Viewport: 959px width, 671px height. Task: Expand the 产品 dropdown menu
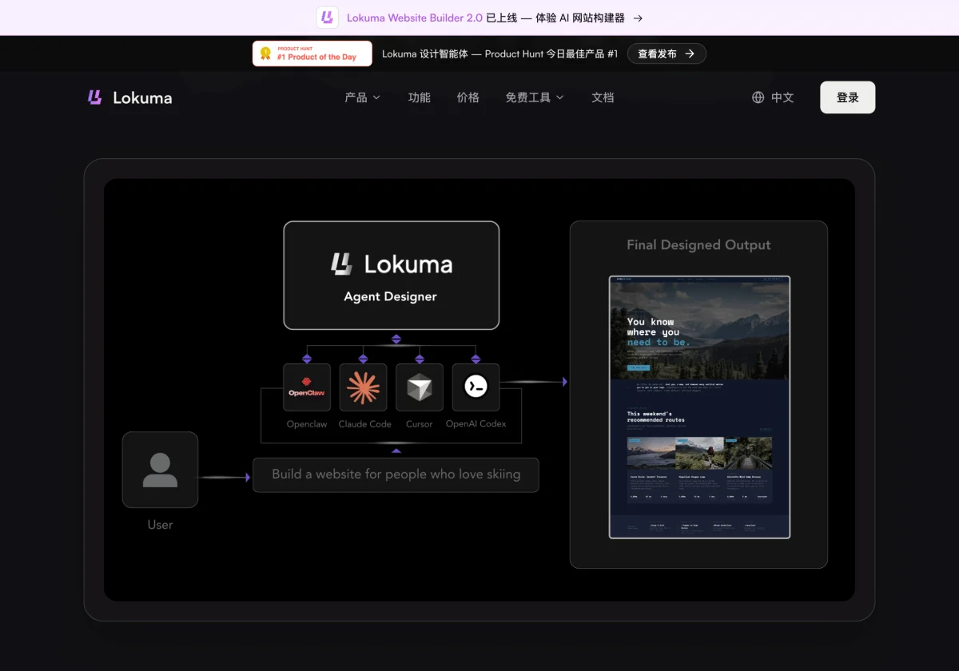click(x=362, y=97)
